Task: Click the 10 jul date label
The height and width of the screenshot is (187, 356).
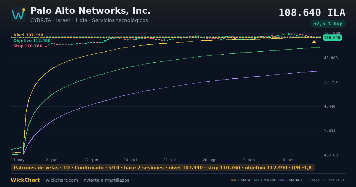Action: coord(131,160)
